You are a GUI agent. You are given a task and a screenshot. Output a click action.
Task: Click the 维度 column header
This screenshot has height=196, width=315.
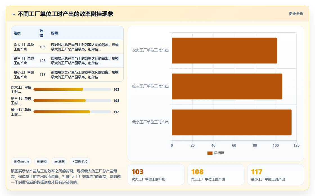[x=17, y=33]
